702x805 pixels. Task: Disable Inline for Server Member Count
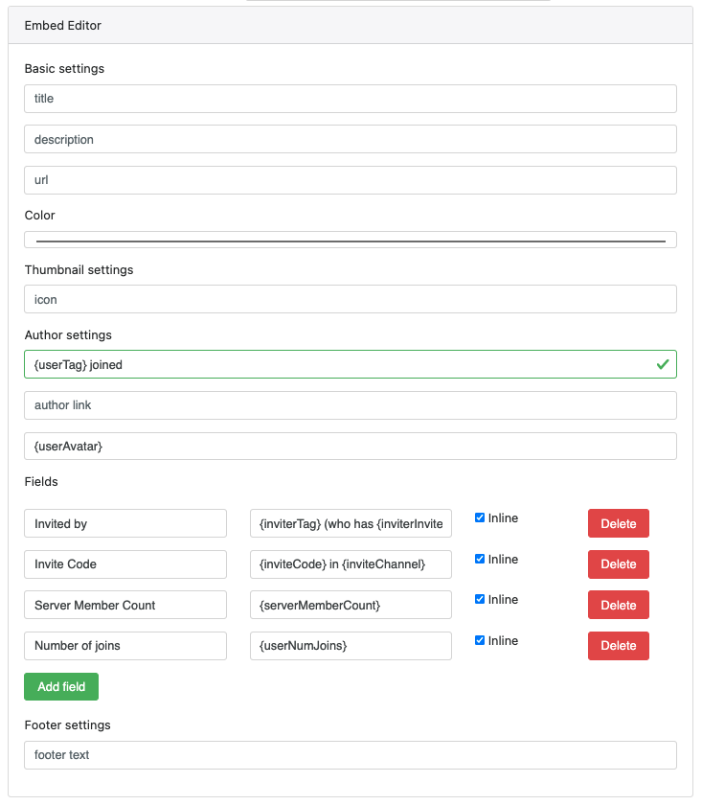(x=480, y=599)
